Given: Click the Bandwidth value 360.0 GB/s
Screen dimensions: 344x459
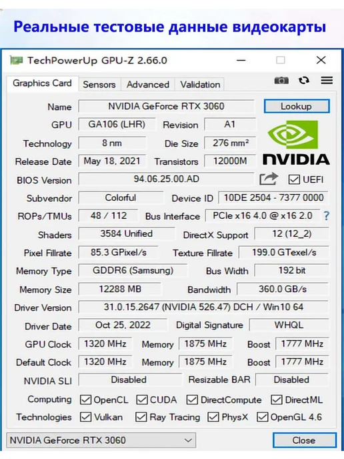Looking at the screenshot, I should pos(283,290).
